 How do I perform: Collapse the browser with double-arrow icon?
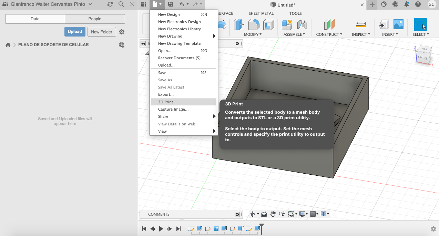[143, 44]
